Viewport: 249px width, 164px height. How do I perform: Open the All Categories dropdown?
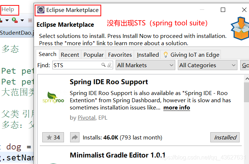(207, 65)
